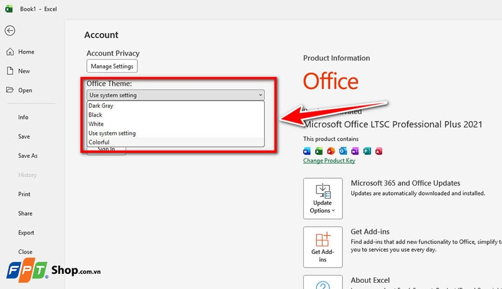
Task: Select Use system setting in theme list
Action: pos(176,133)
